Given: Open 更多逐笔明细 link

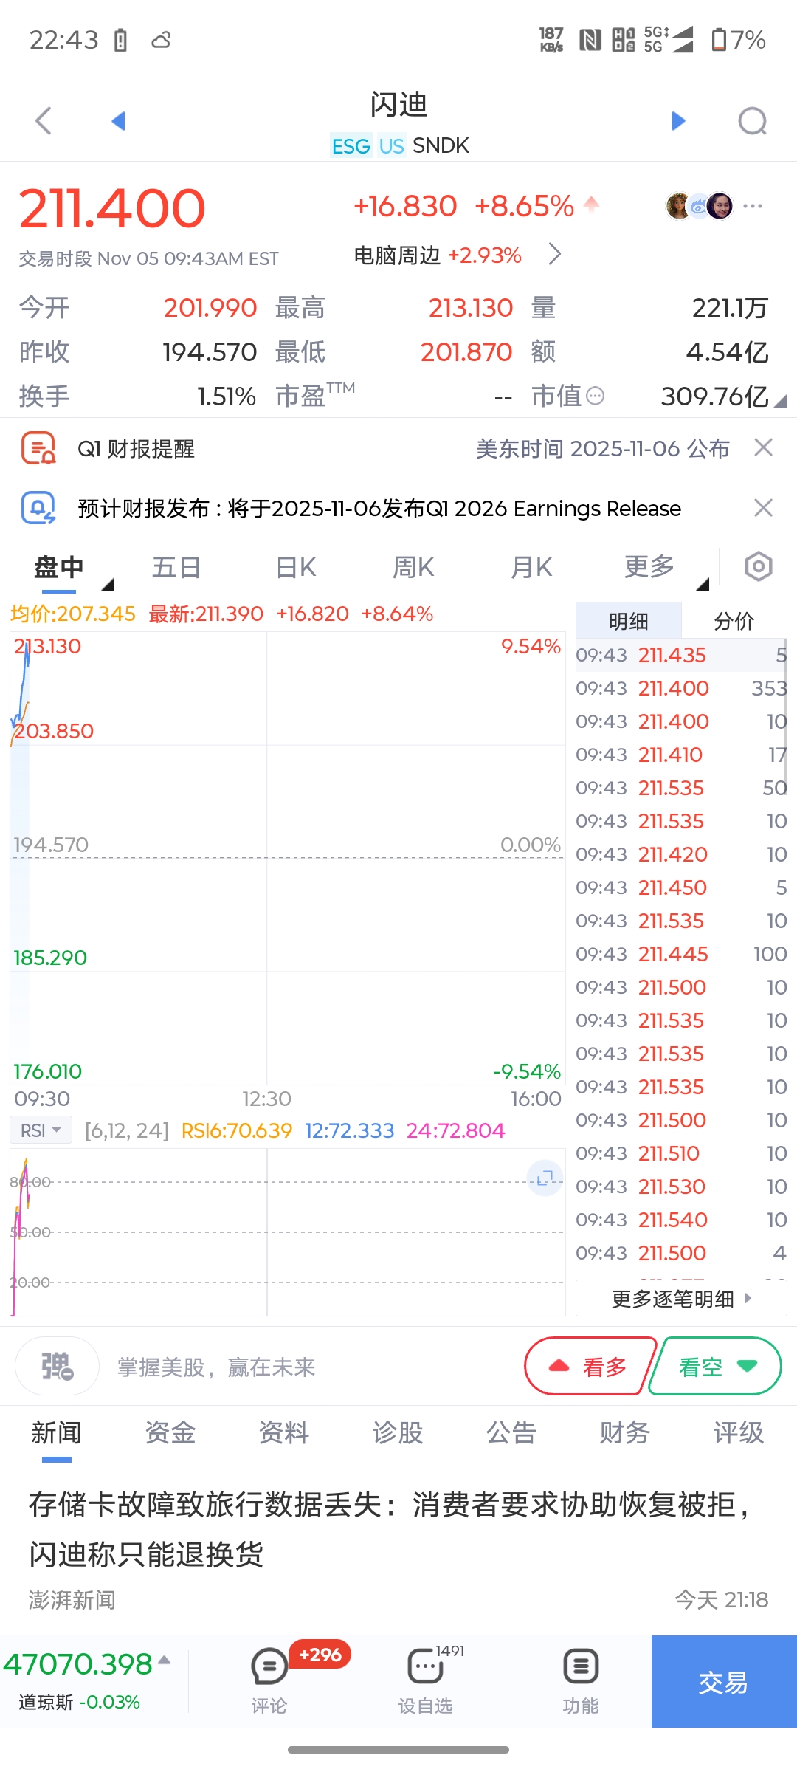Looking at the screenshot, I should 680,1299.
